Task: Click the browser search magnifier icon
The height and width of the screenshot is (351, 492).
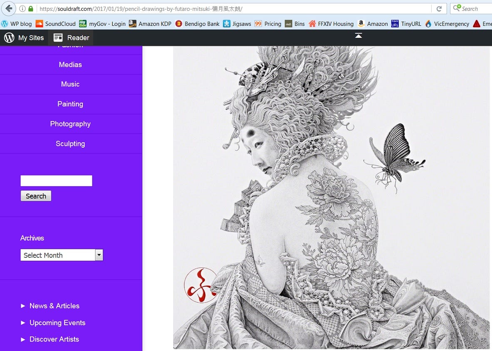Action: 457,8
